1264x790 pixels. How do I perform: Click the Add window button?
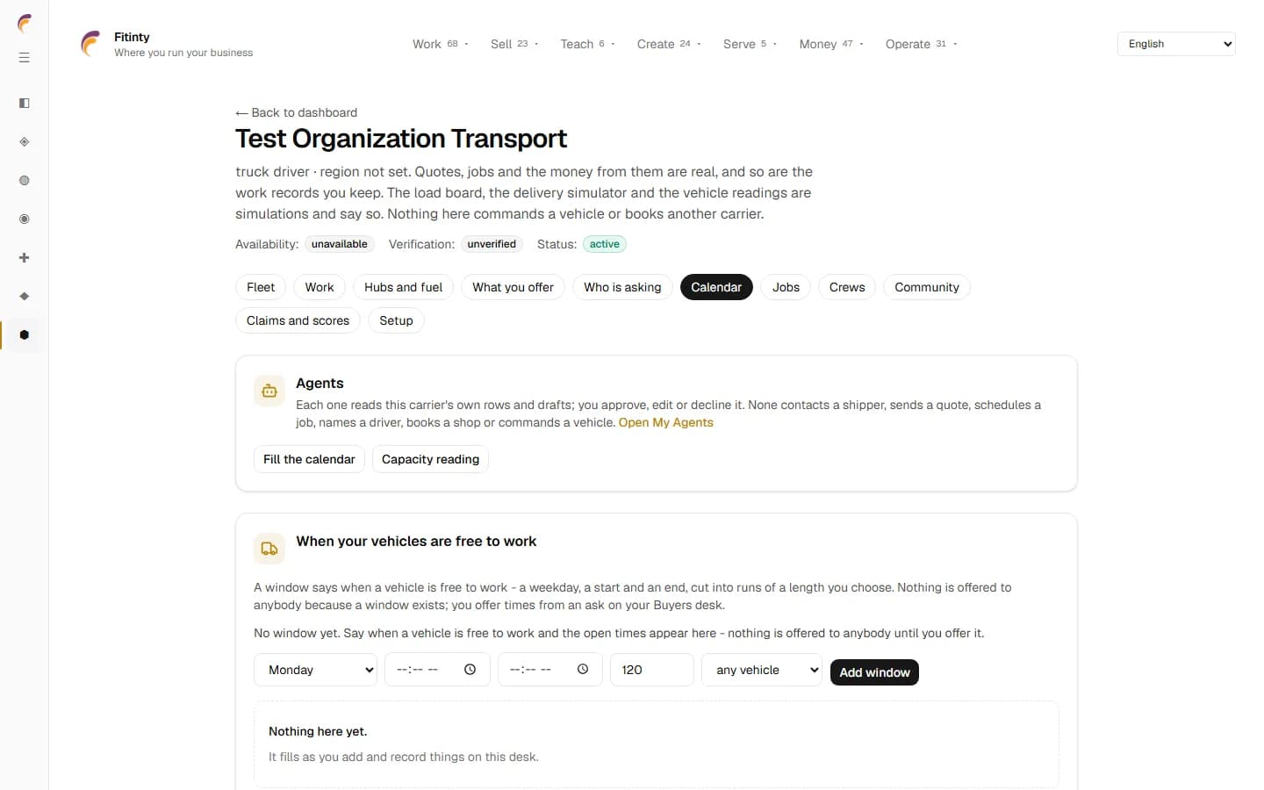click(x=874, y=672)
